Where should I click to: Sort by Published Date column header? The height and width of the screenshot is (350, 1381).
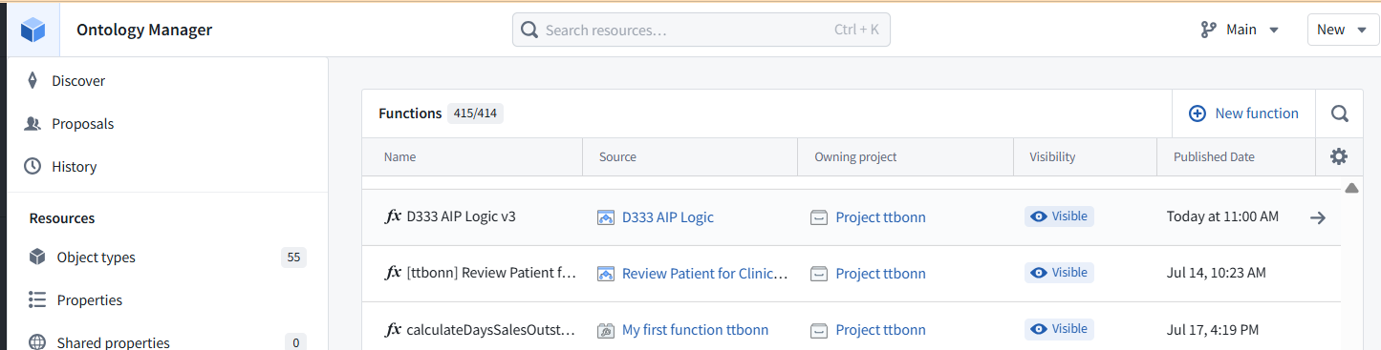pyautogui.click(x=1214, y=156)
